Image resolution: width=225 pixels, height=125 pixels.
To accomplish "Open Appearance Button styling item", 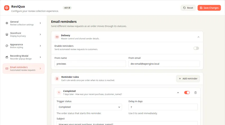I will click(24, 46).
